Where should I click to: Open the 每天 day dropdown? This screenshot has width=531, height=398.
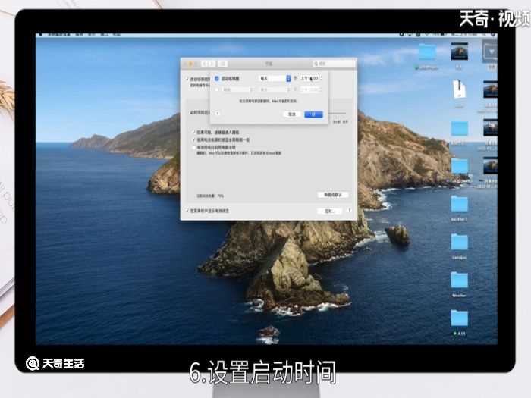tap(275, 78)
